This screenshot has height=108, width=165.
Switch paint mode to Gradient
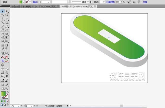(x=5, y=101)
